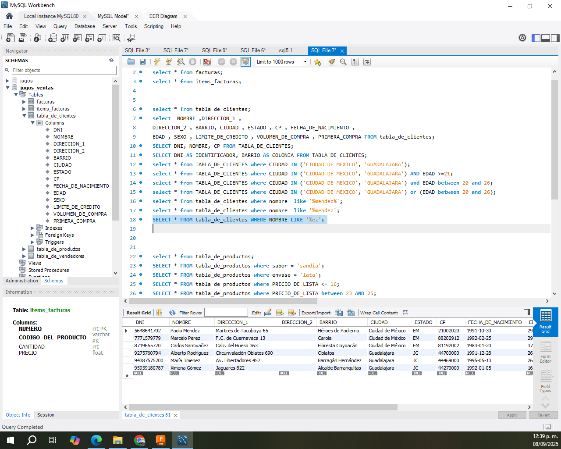Open an SQL script file from main toolbar

click(23, 38)
